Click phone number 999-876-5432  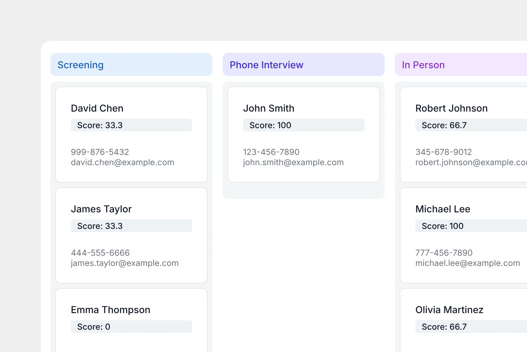tap(100, 152)
